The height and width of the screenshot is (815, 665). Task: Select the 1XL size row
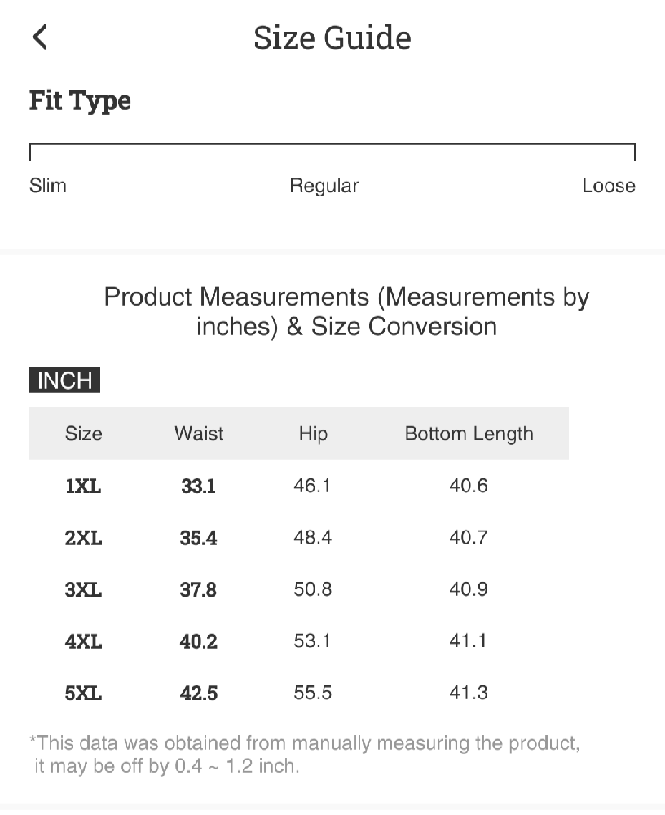tap(83, 487)
